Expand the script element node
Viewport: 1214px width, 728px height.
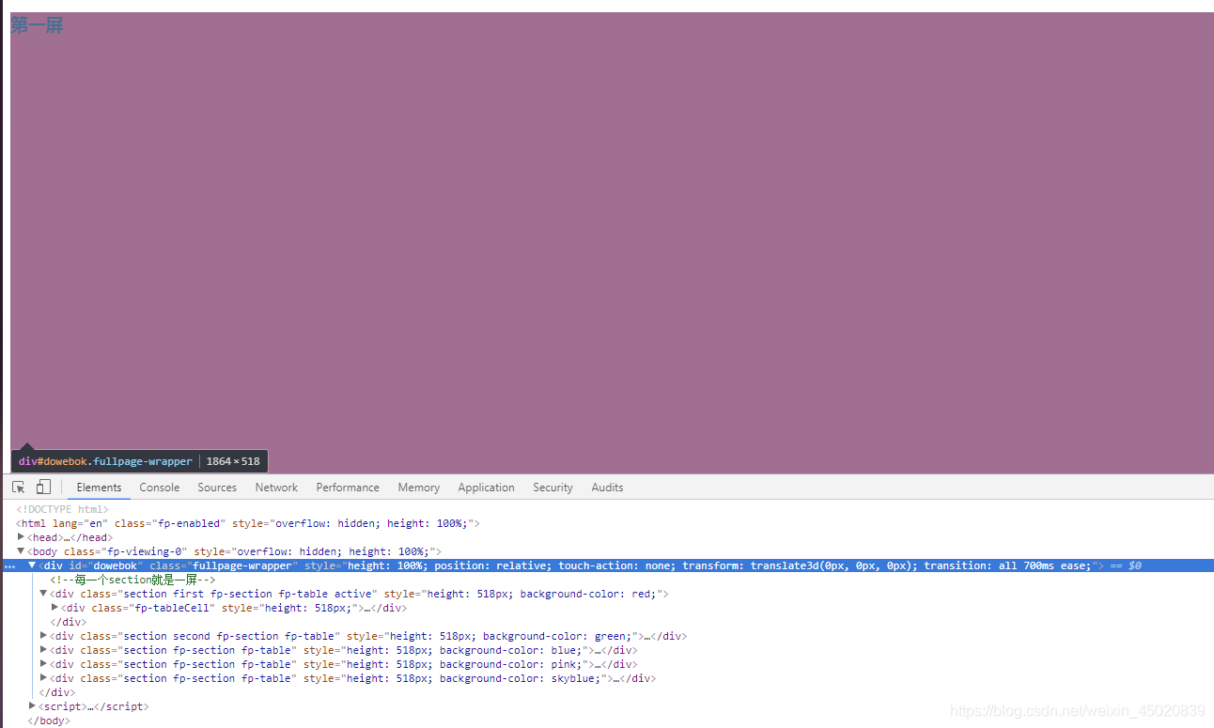(33, 706)
